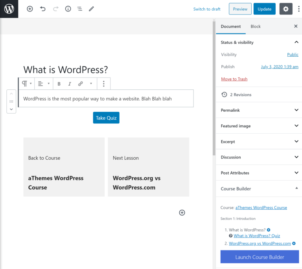Click the Preview button
The width and height of the screenshot is (302, 269).
(x=240, y=9)
